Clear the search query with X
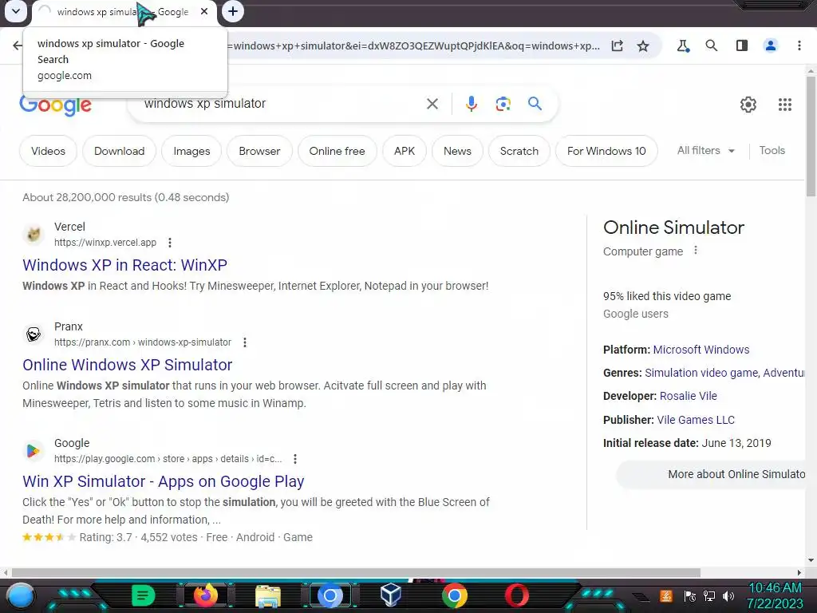Viewport: 817px width, 613px height. [432, 104]
